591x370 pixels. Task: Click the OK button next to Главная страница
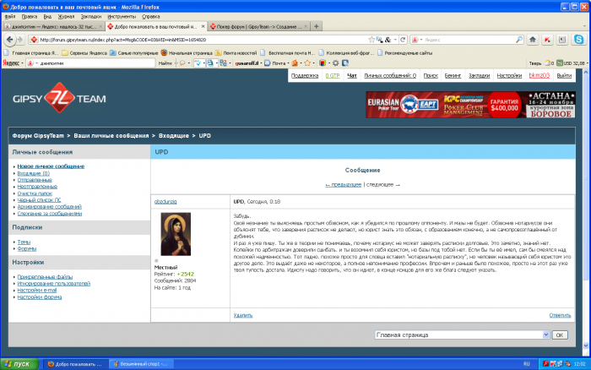[560, 335]
